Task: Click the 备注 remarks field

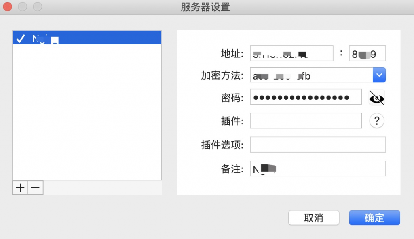Action: 318,169
